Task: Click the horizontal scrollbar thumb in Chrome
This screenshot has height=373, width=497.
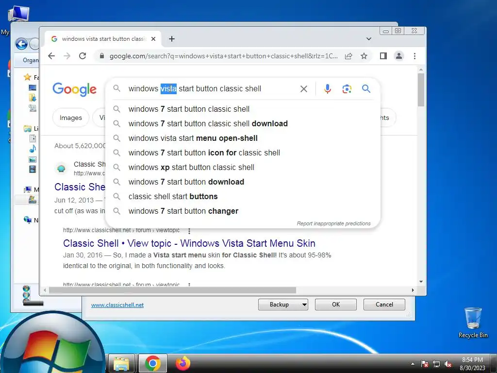Action: tap(172, 290)
